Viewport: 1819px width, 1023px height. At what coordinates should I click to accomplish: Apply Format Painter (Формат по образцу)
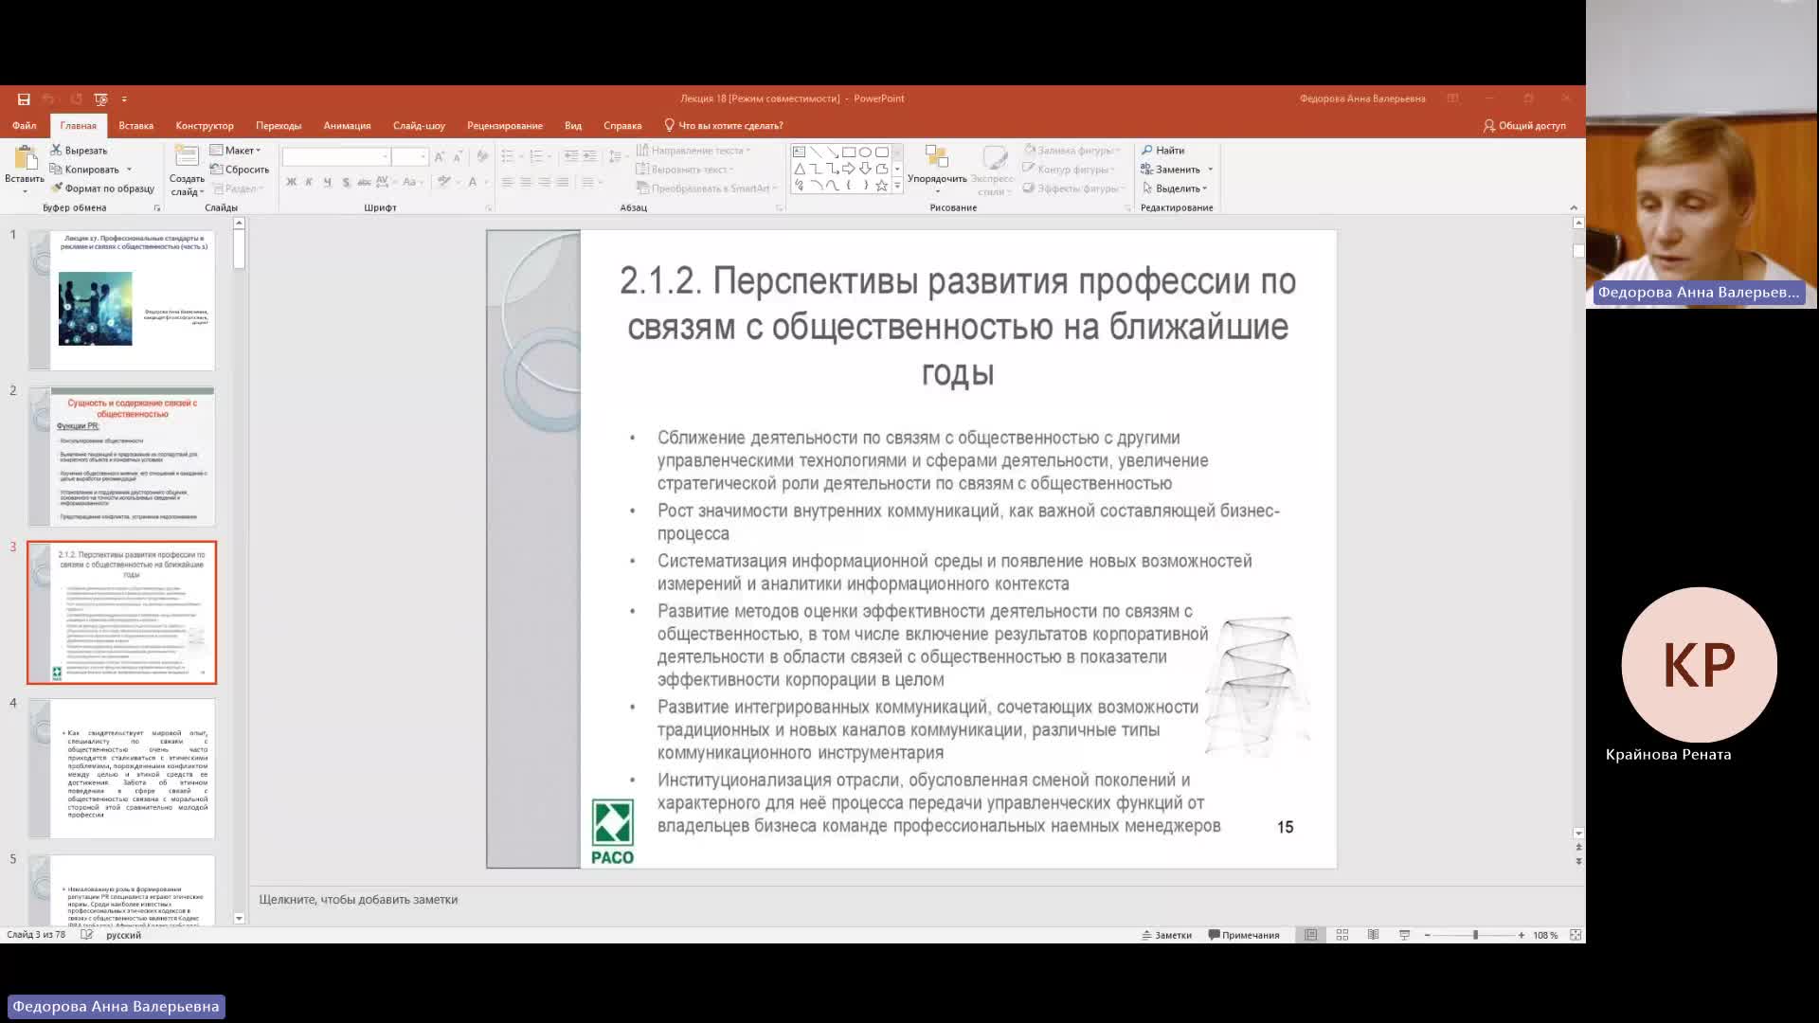click(x=102, y=188)
